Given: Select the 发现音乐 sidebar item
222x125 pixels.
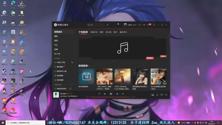Looking at the screenshot, I should pos(63,32).
